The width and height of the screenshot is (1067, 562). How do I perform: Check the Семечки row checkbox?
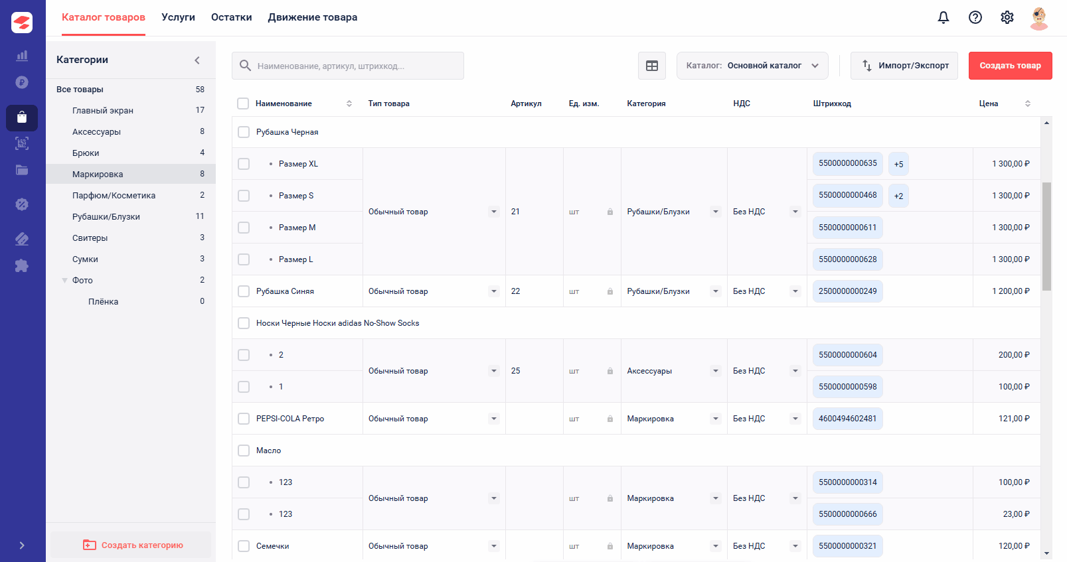[244, 546]
